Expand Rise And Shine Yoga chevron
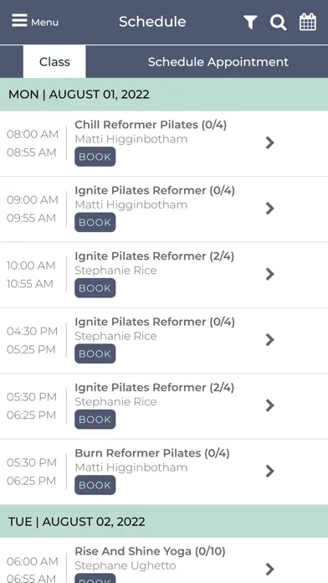The height and width of the screenshot is (583, 328). [270, 569]
